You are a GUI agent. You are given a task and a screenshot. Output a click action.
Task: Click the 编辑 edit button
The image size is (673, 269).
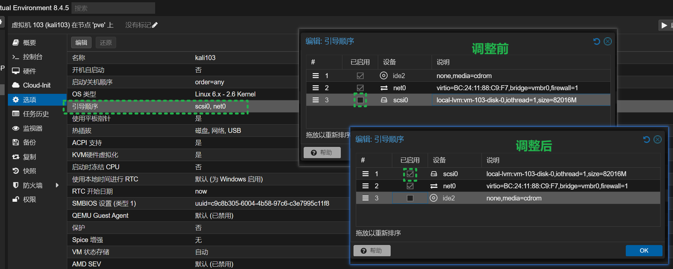tap(81, 43)
